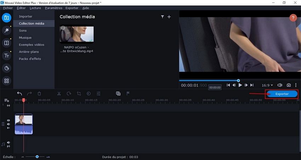Screen dimensions: 301x160
Task: Open the transition wizard icon
Action: [118, 93]
